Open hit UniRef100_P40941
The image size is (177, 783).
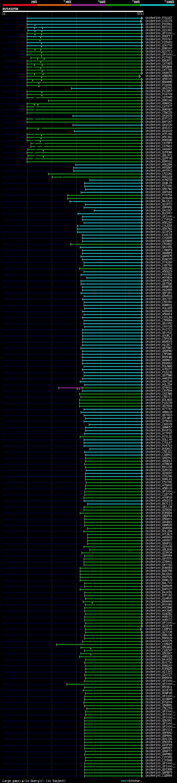[158, 24]
